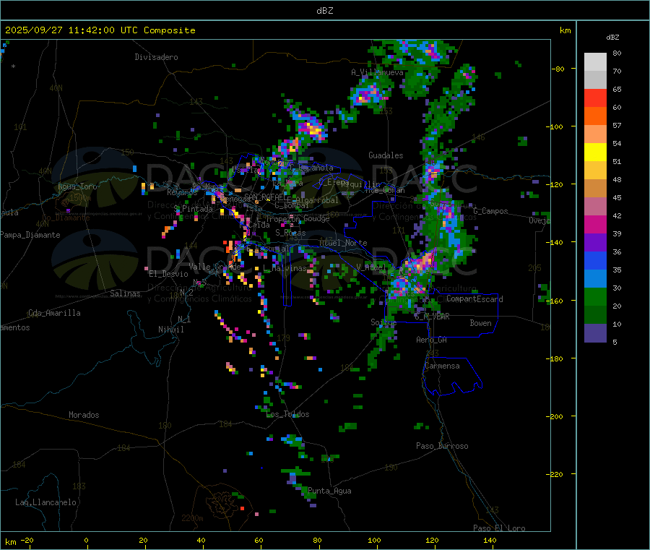
Task: Click the Valle_Grande map label
Action: [215, 267]
